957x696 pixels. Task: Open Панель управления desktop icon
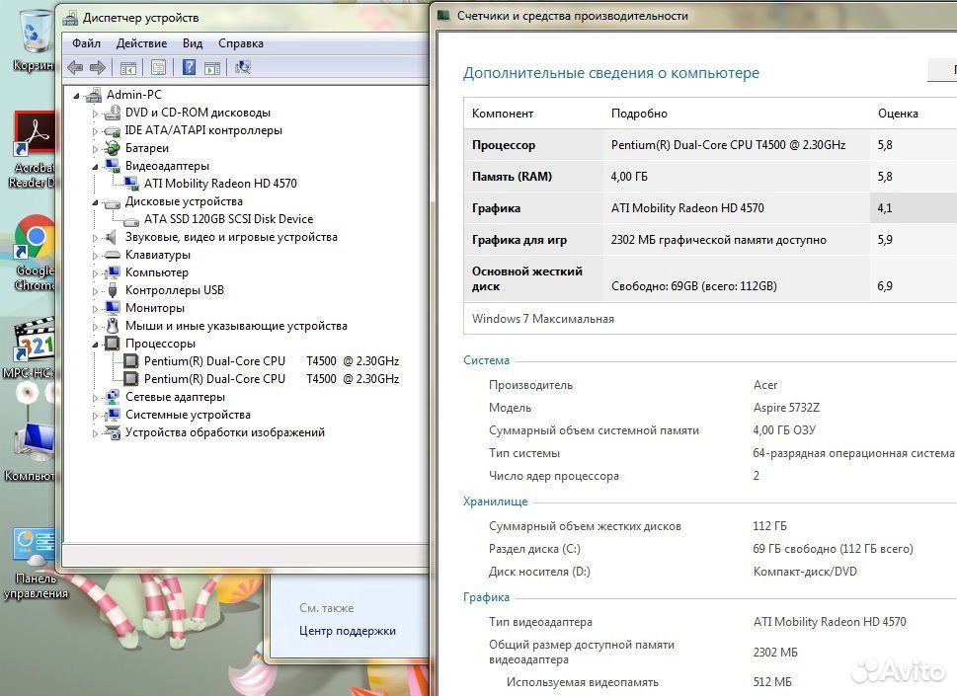[x=35, y=564]
